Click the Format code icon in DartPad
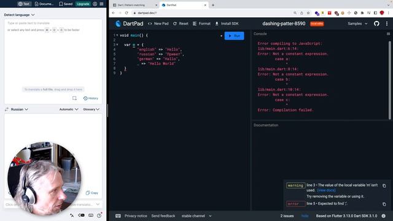Screen dimensions: 393x221 [195, 23]
